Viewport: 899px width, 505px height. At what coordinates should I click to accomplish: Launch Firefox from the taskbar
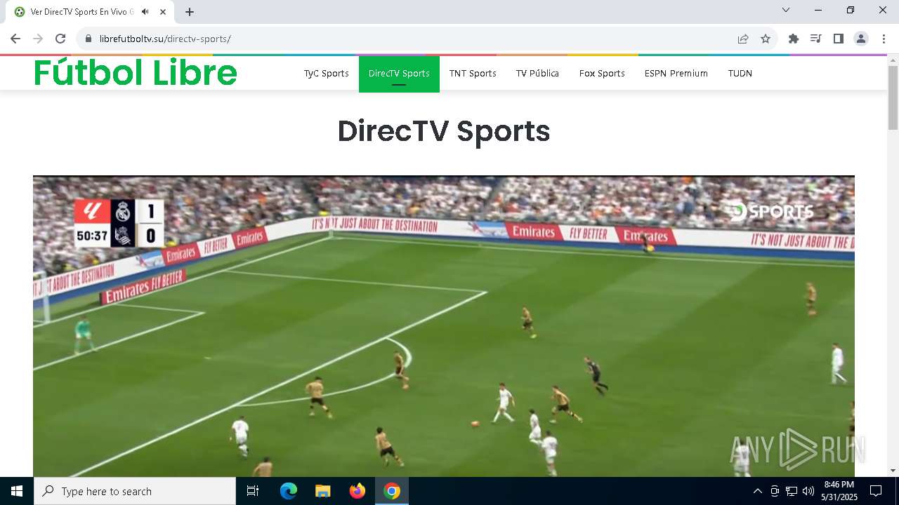pyautogui.click(x=357, y=491)
